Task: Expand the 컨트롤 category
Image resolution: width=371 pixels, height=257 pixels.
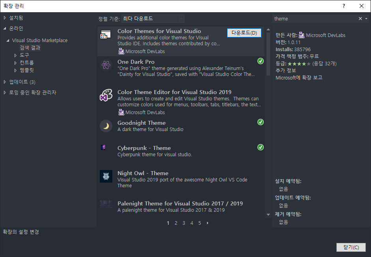Action: coord(15,63)
